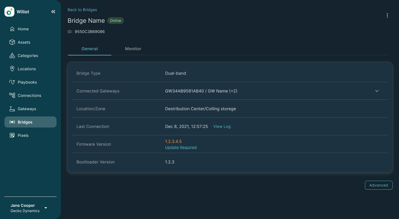Image resolution: width=399 pixels, height=219 pixels.
Task: Open Gateways in sidebar
Action: pyautogui.click(x=30, y=109)
